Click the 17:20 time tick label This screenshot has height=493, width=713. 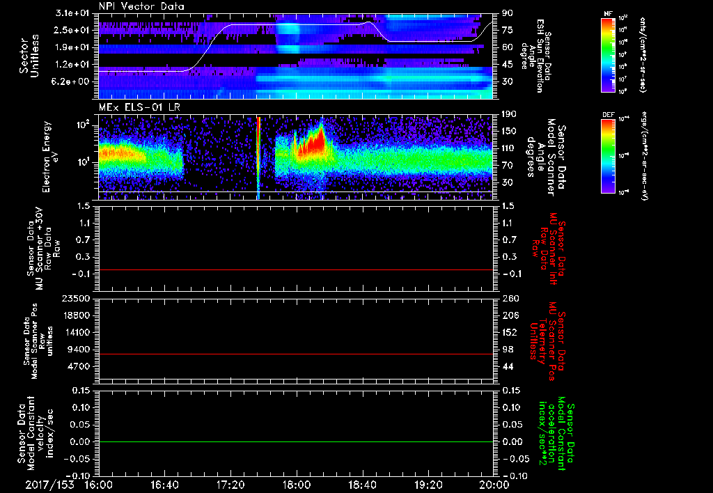pyautogui.click(x=230, y=485)
